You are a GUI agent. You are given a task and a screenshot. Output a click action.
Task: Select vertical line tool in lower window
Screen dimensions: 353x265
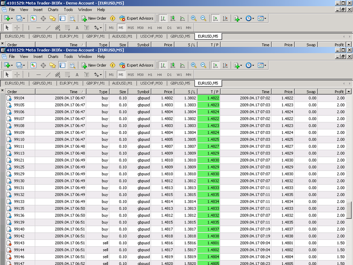click(x=29, y=75)
